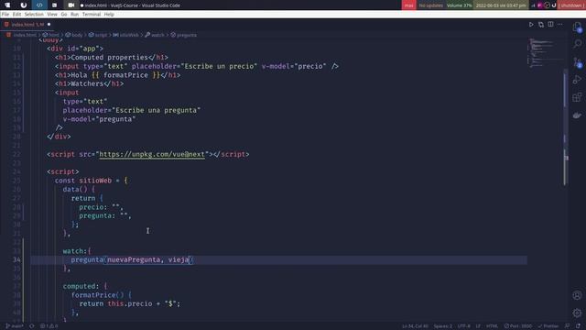Click the body breadcrumb segment

[x=74, y=35]
